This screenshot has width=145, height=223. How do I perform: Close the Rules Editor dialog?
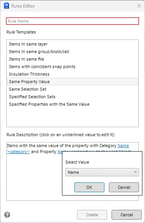coord(139,6)
